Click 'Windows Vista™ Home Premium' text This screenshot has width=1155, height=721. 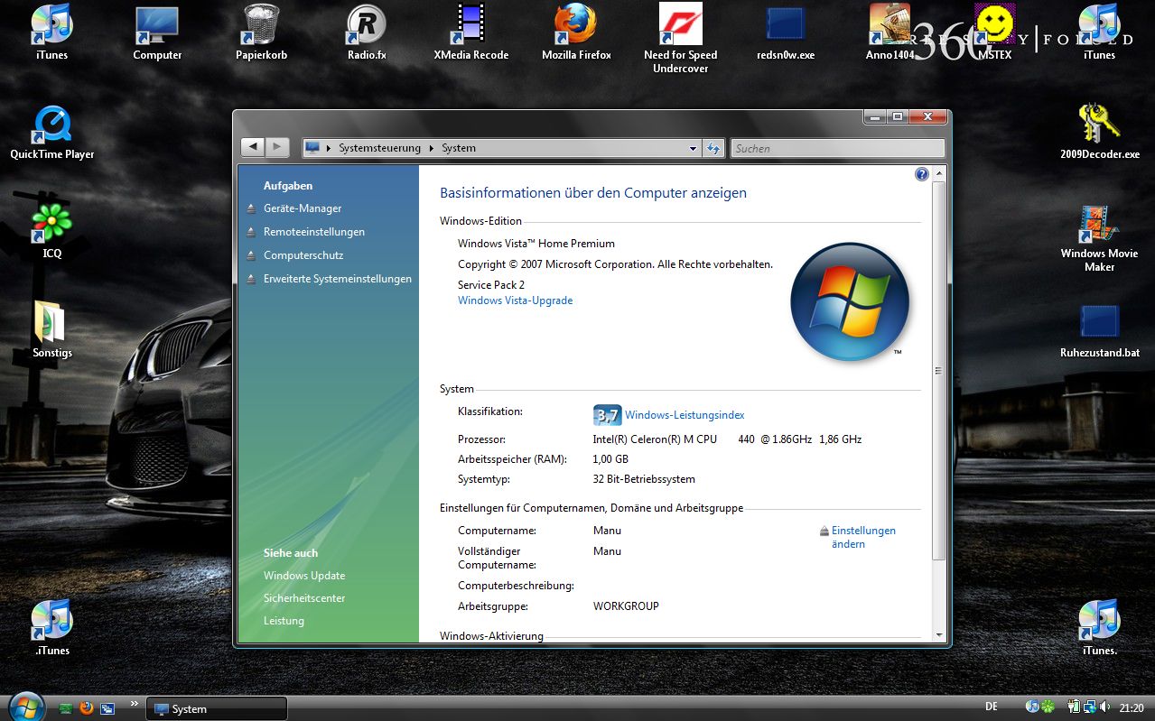[536, 244]
